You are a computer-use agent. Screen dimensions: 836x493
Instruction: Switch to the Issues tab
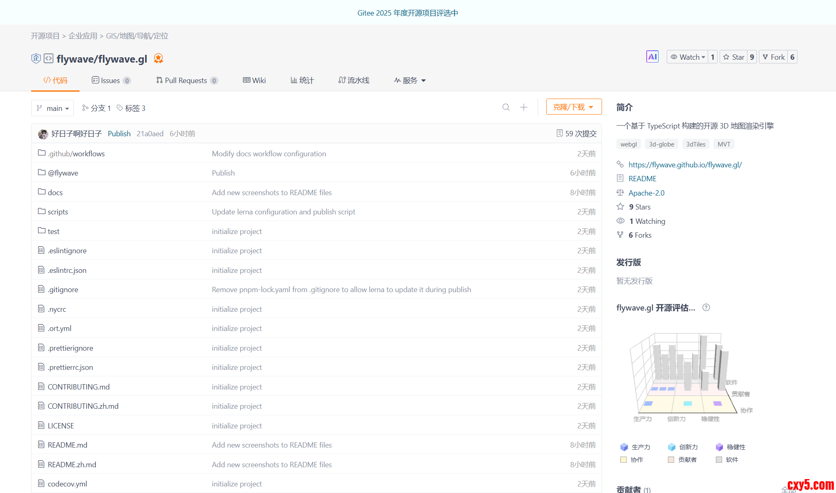[110, 80]
